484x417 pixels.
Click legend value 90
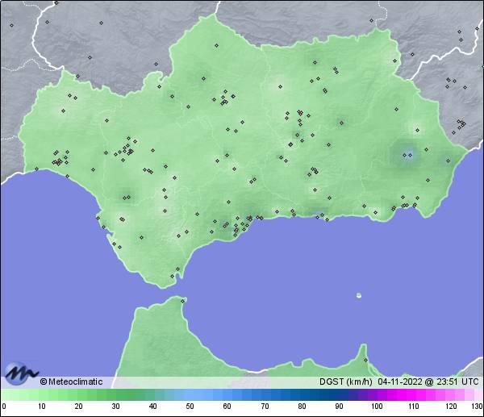(x=339, y=407)
